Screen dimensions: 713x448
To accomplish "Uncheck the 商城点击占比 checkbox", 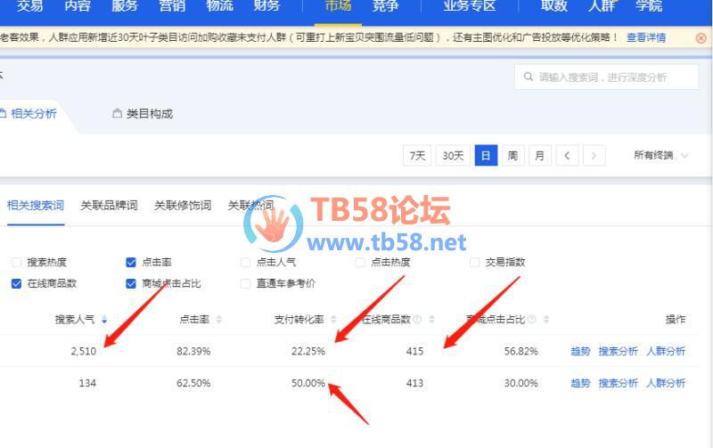I will (x=131, y=283).
